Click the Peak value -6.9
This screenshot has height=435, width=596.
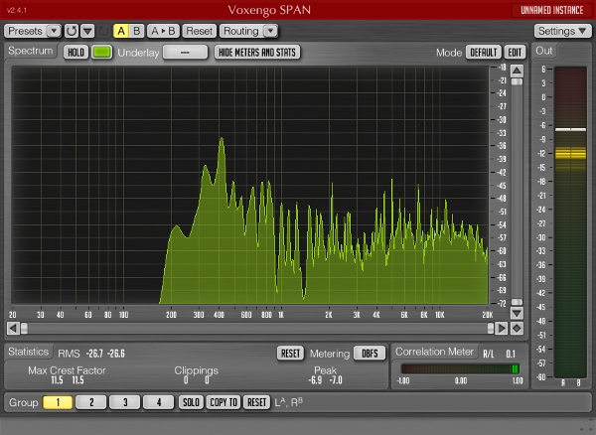[x=316, y=380]
